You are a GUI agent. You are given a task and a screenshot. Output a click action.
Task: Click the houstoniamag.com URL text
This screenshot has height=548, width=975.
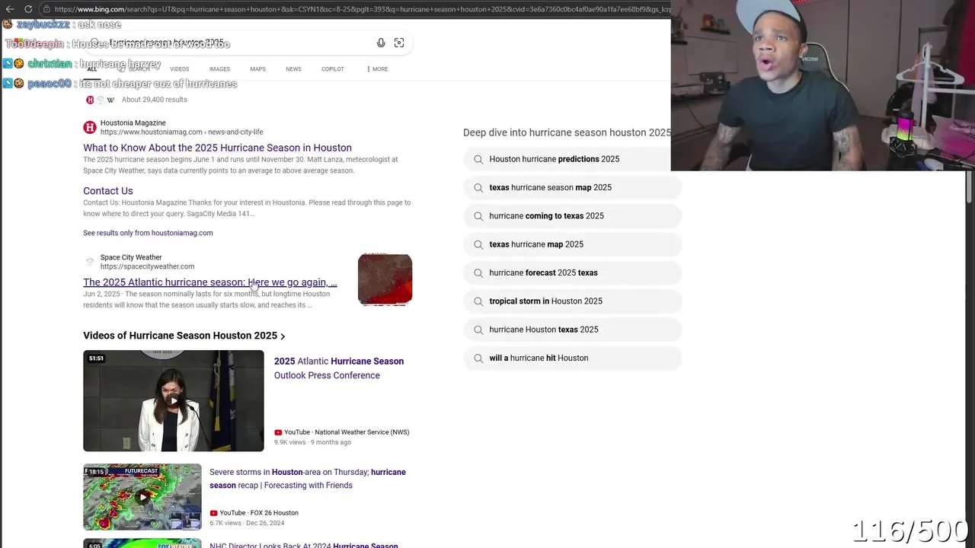coord(181,132)
